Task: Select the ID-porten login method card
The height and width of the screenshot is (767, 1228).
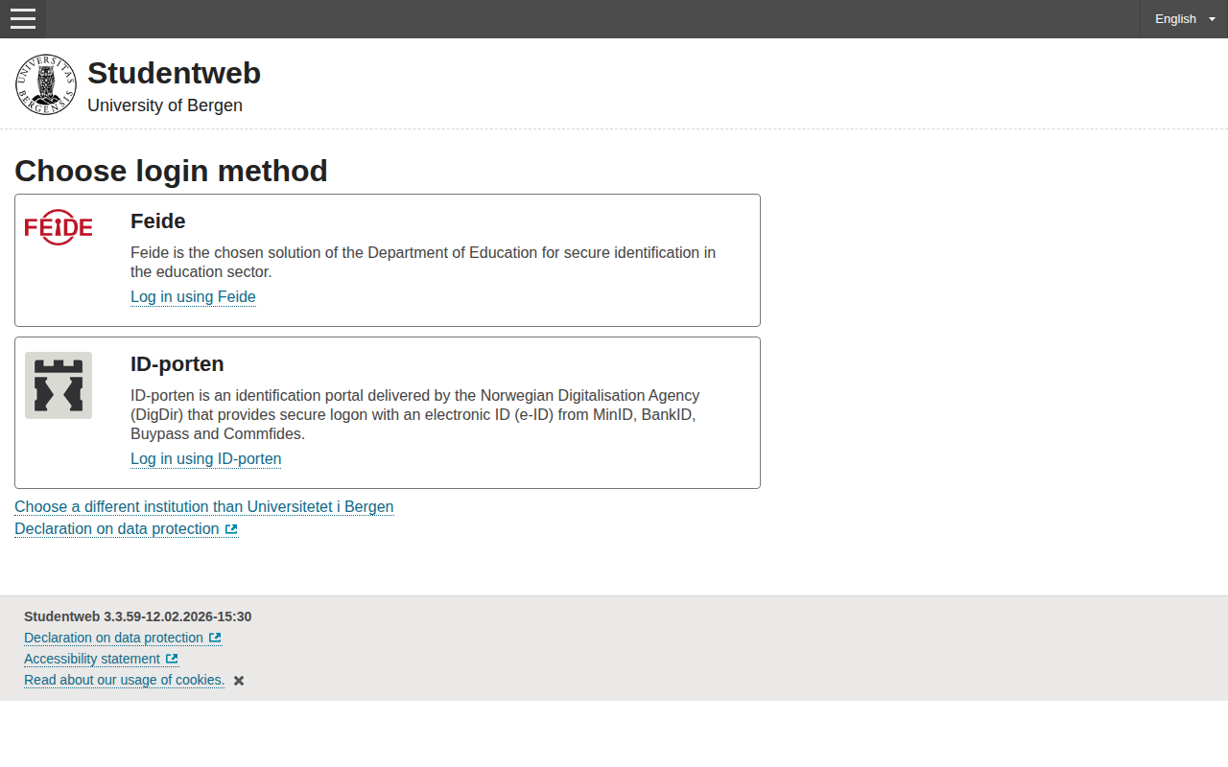Action: pos(388,412)
